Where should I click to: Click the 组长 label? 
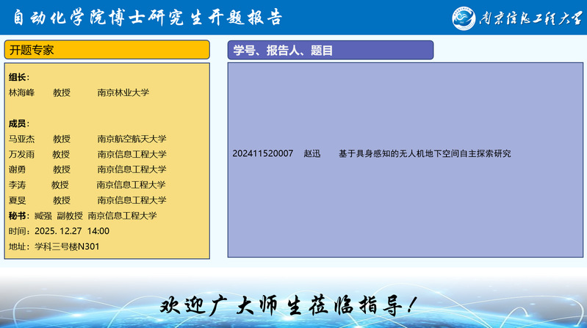point(19,77)
